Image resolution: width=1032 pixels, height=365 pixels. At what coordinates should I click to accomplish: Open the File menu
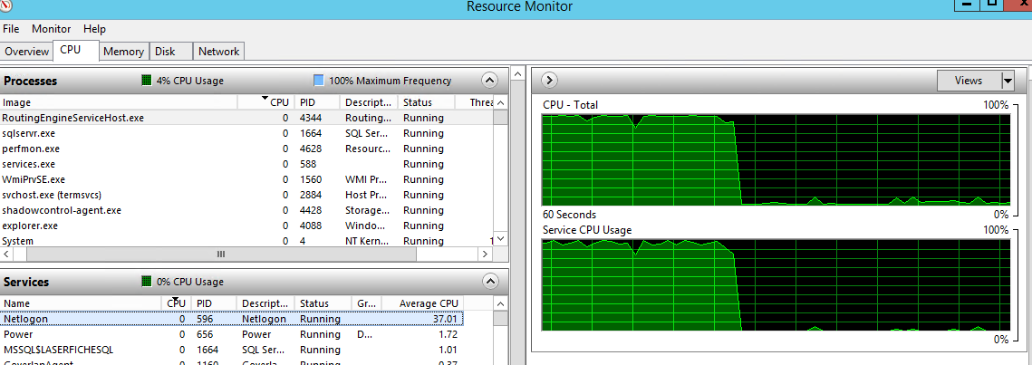pyautogui.click(x=11, y=29)
